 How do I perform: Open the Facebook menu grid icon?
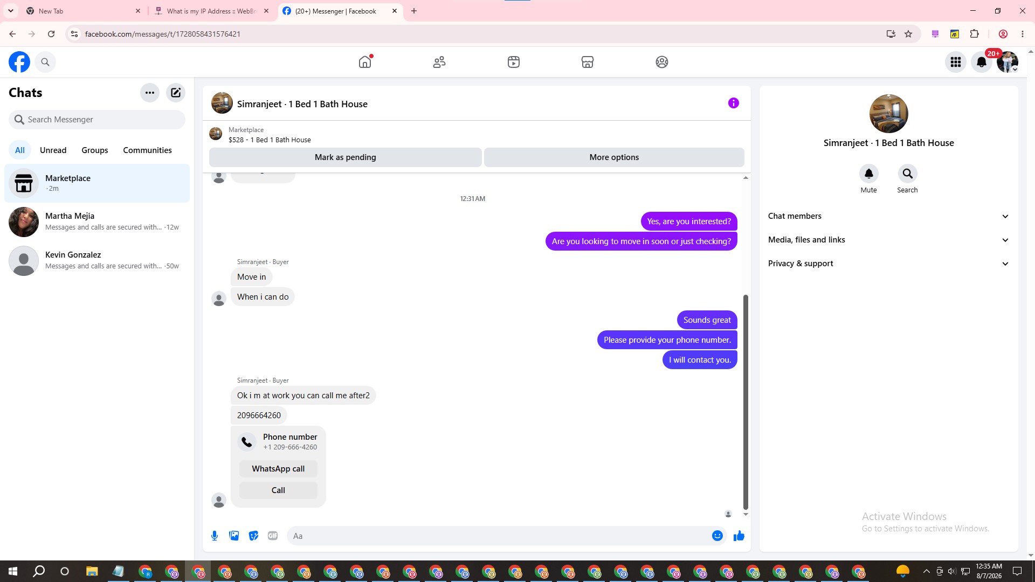tap(956, 62)
